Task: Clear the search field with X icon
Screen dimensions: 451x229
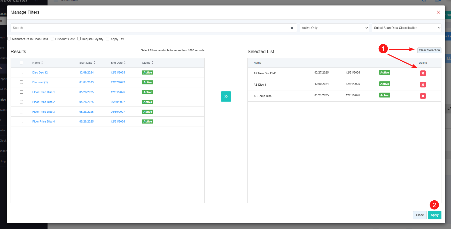Action: [x=292, y=28]
